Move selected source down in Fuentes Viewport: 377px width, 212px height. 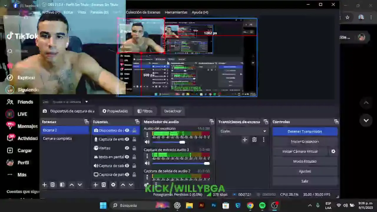tap(131, 185)
